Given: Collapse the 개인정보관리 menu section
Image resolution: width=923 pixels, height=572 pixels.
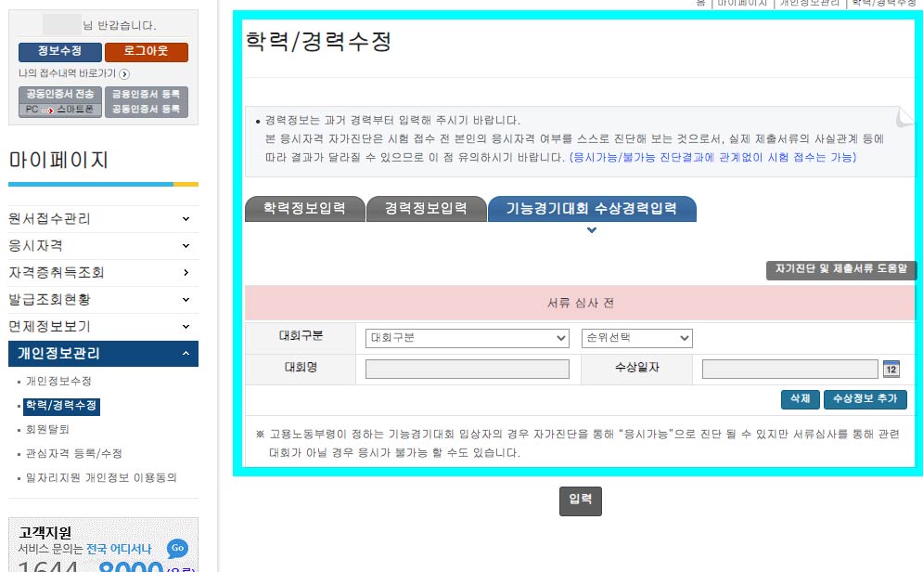Looking at the screenshot, I should pos(103,354).
